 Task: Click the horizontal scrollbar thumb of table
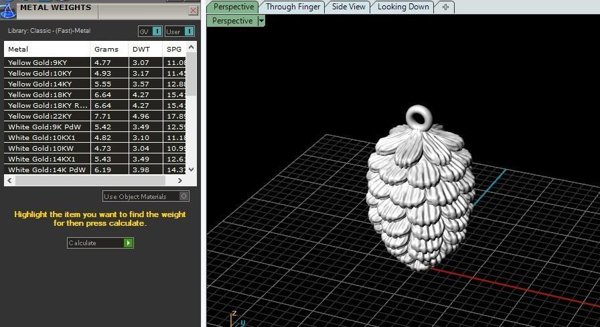click(x=90, y=180)
